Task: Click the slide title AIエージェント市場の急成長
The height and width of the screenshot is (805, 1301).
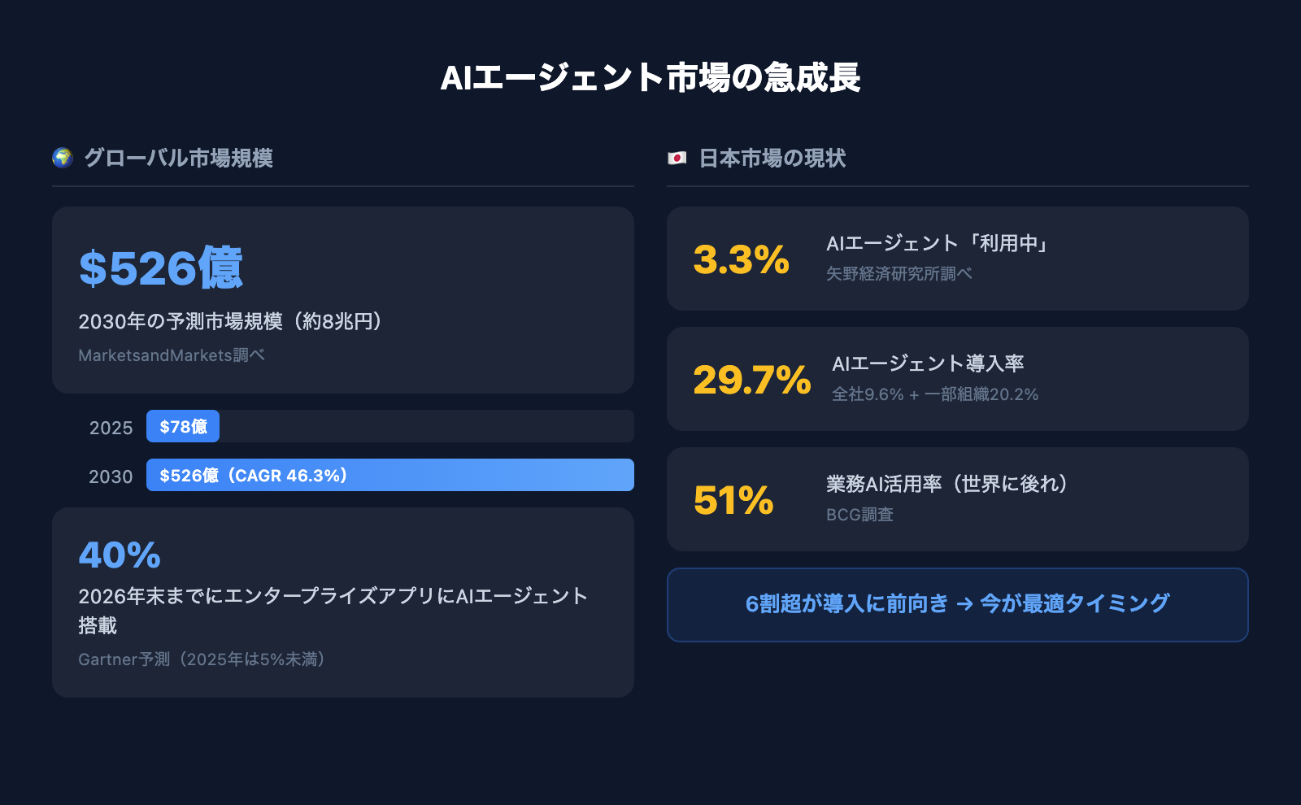Action: pos(650,78)
